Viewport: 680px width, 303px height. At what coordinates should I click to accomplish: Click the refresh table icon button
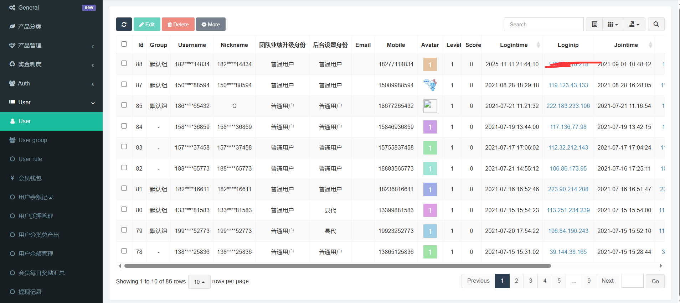[x=124, y=24]
